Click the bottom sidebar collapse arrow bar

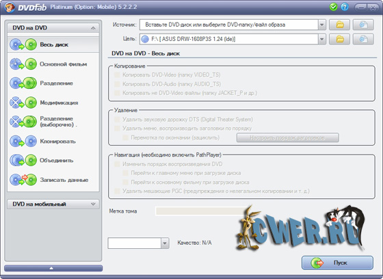coord(53,268)
